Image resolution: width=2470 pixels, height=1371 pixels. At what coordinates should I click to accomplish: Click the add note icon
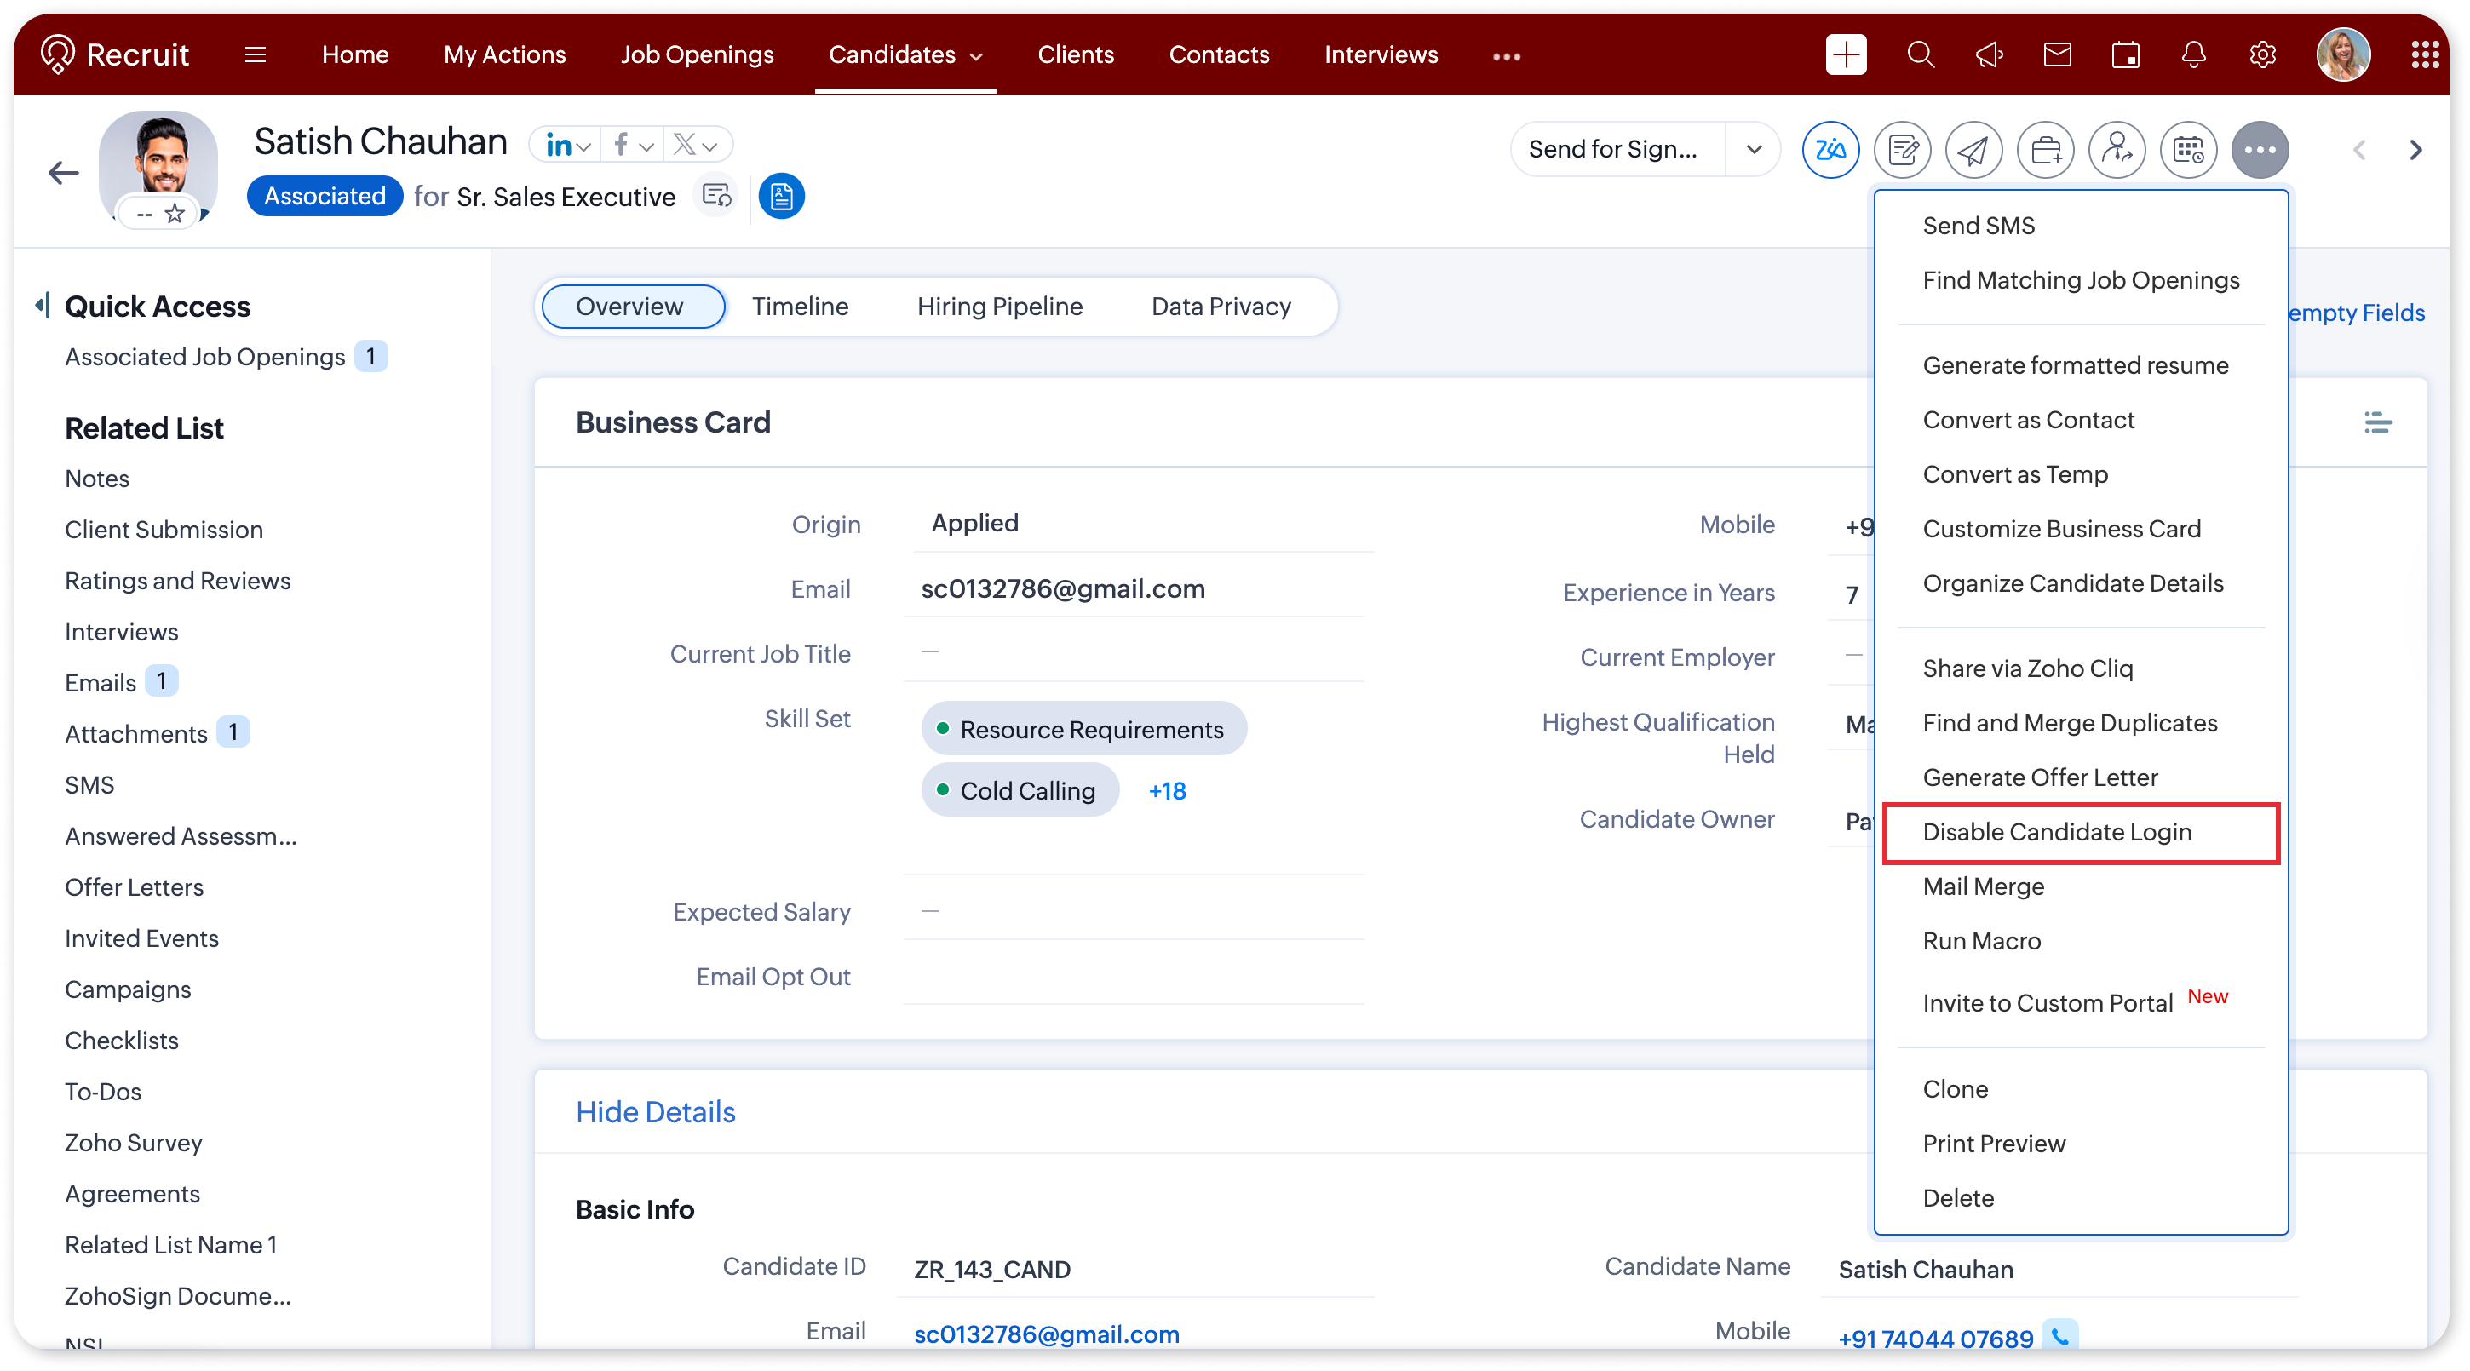[1903, 150]
